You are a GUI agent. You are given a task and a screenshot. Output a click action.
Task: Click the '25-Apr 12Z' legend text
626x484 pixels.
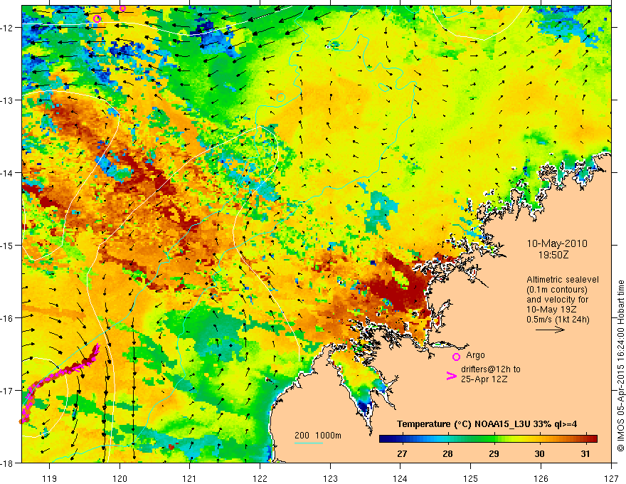(x=484, y=379)
